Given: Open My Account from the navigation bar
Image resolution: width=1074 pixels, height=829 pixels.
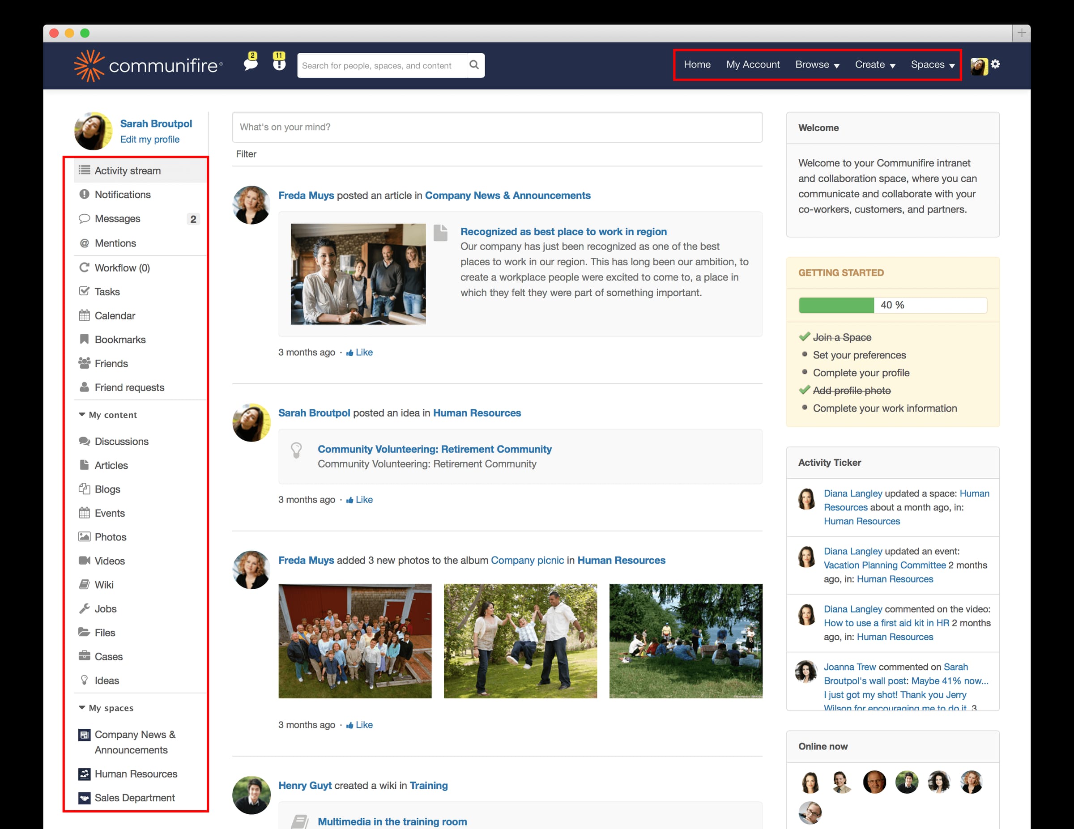Looking at the screenshot, I should [753, 64].
